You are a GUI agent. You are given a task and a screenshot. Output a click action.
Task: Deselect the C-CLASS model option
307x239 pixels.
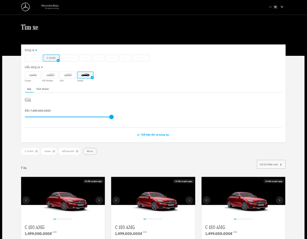tap(51, 58)
